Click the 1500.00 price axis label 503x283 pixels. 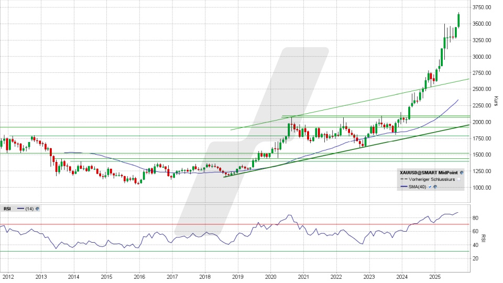pyautogui.click(x=482, y=154)
